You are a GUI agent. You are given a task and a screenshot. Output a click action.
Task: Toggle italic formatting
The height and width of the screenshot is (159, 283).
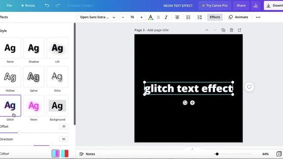166,17
